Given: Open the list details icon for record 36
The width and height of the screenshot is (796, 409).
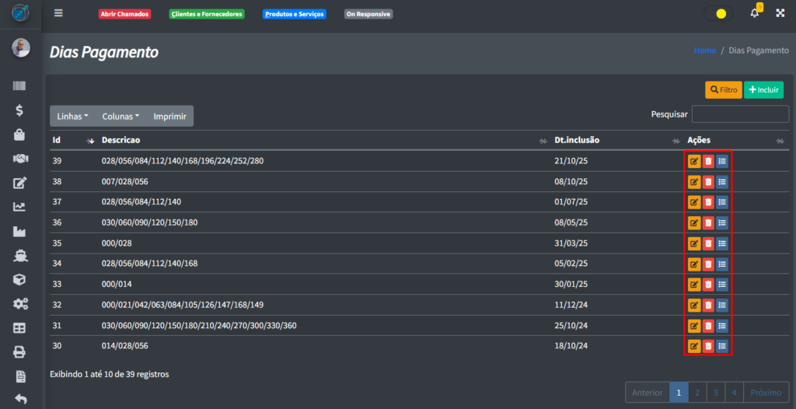Looking at the screenshot, I should (722, 222).
